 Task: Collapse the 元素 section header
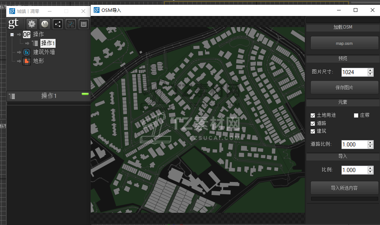tap(343, 103)
